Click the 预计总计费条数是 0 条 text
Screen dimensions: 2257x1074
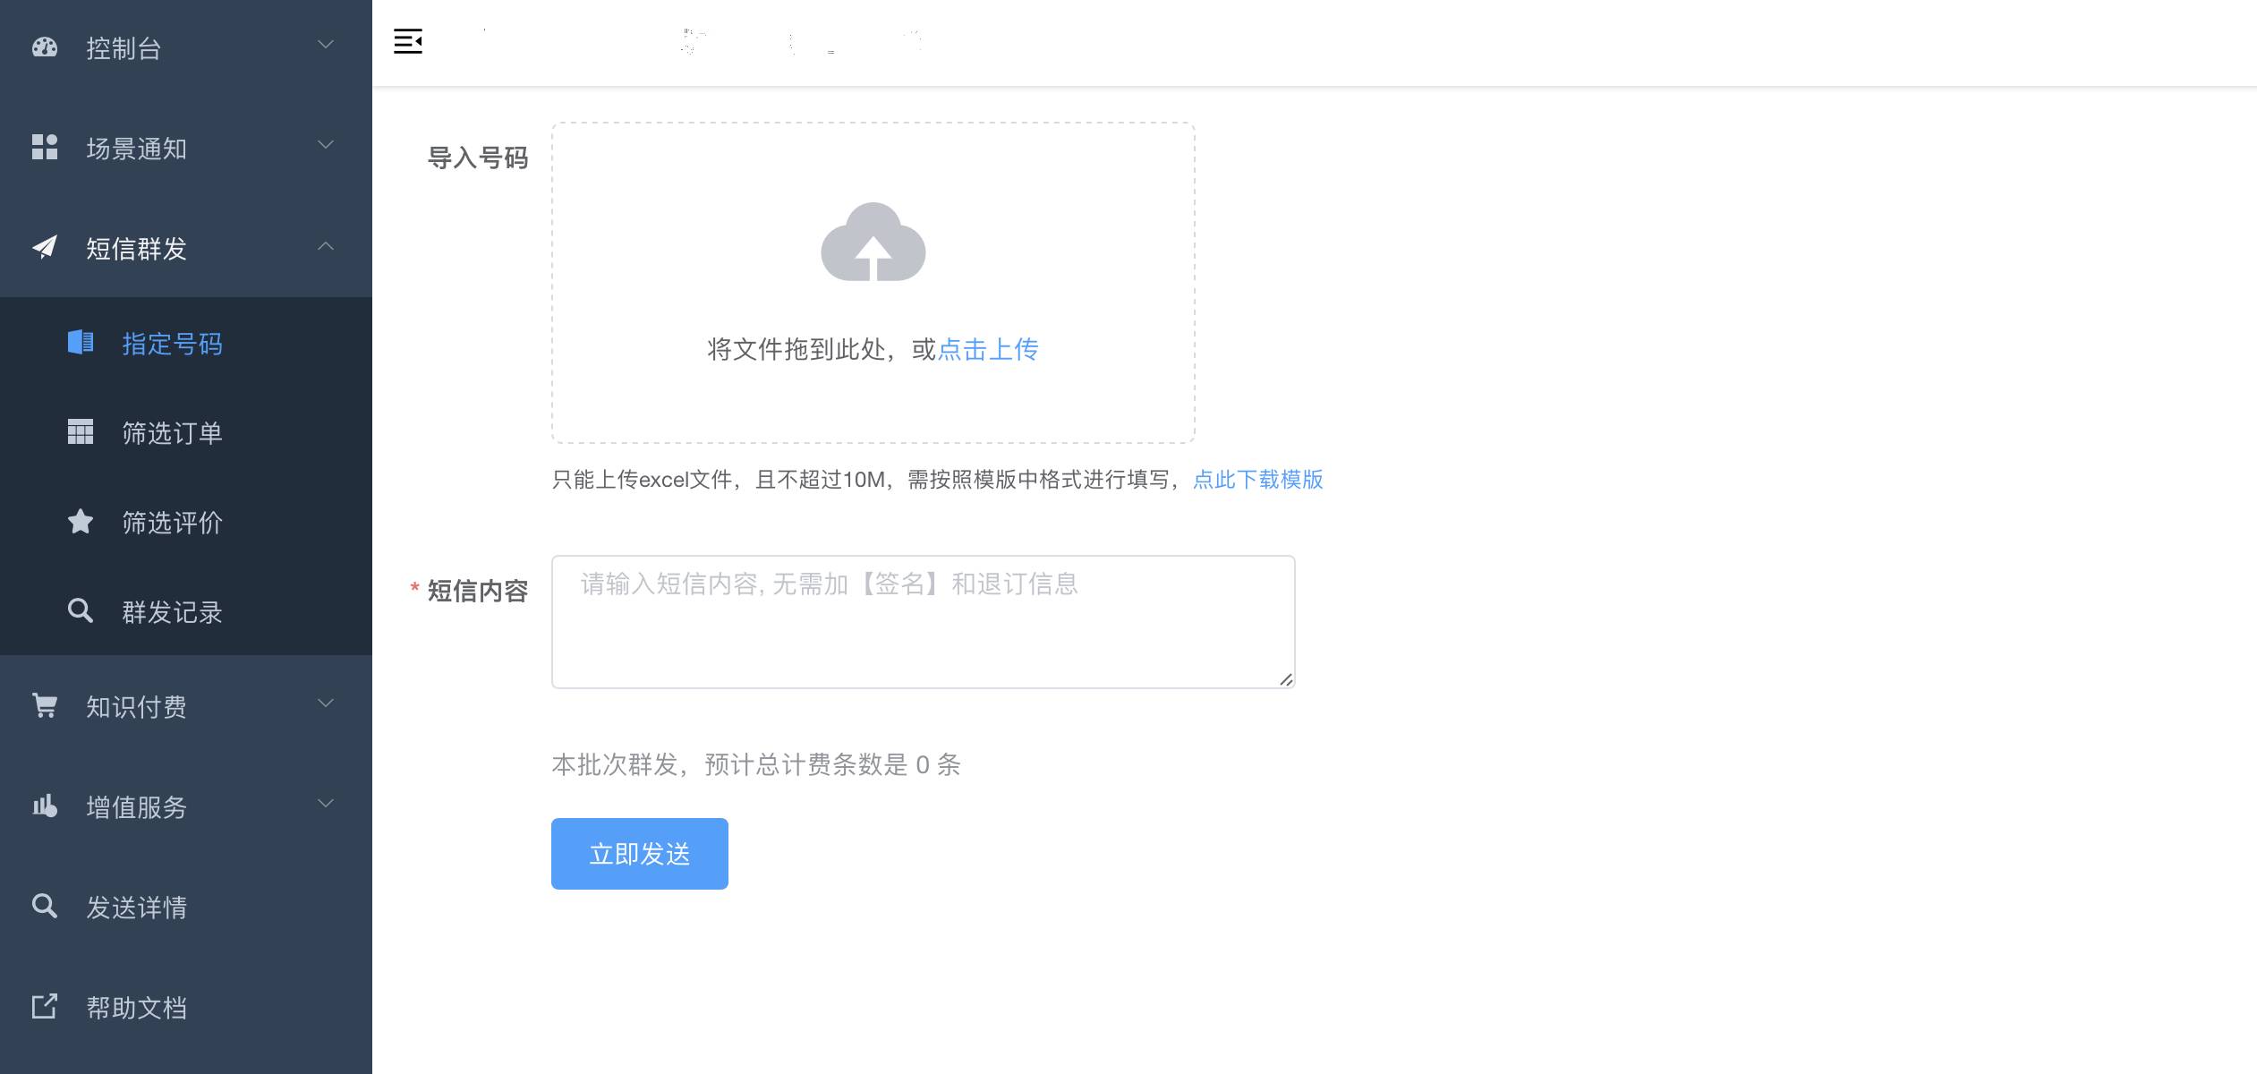(833, 764)
